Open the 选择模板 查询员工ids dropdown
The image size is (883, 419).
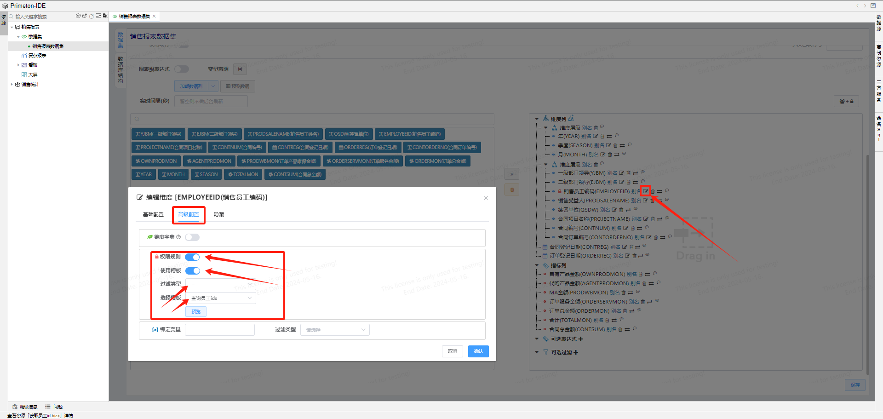tap(221, 298)
